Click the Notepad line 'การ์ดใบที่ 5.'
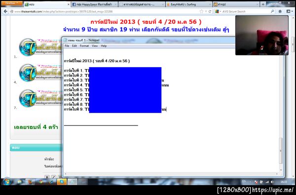 (x=76, y=90)
